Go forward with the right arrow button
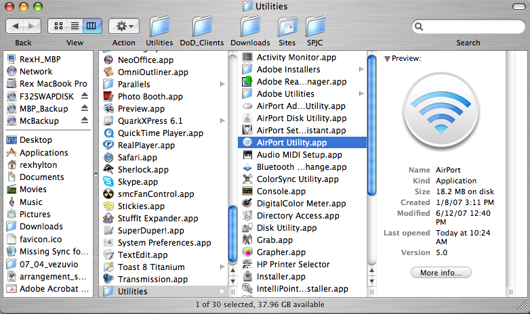The width and height of the screenshot is (530, 314). pos(32,26)
